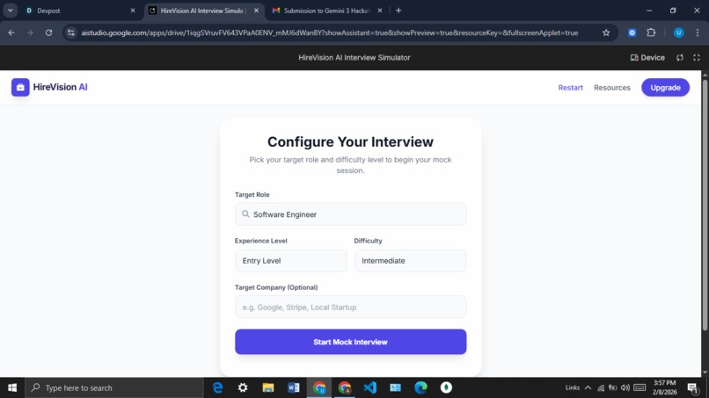
Task: Open the Chrome three-dot menu
Action: (698, 33)
